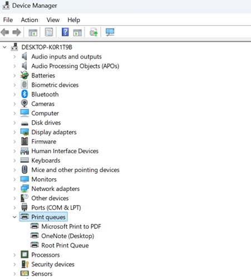Expand the Cameras category chevron

click(14, 104)
